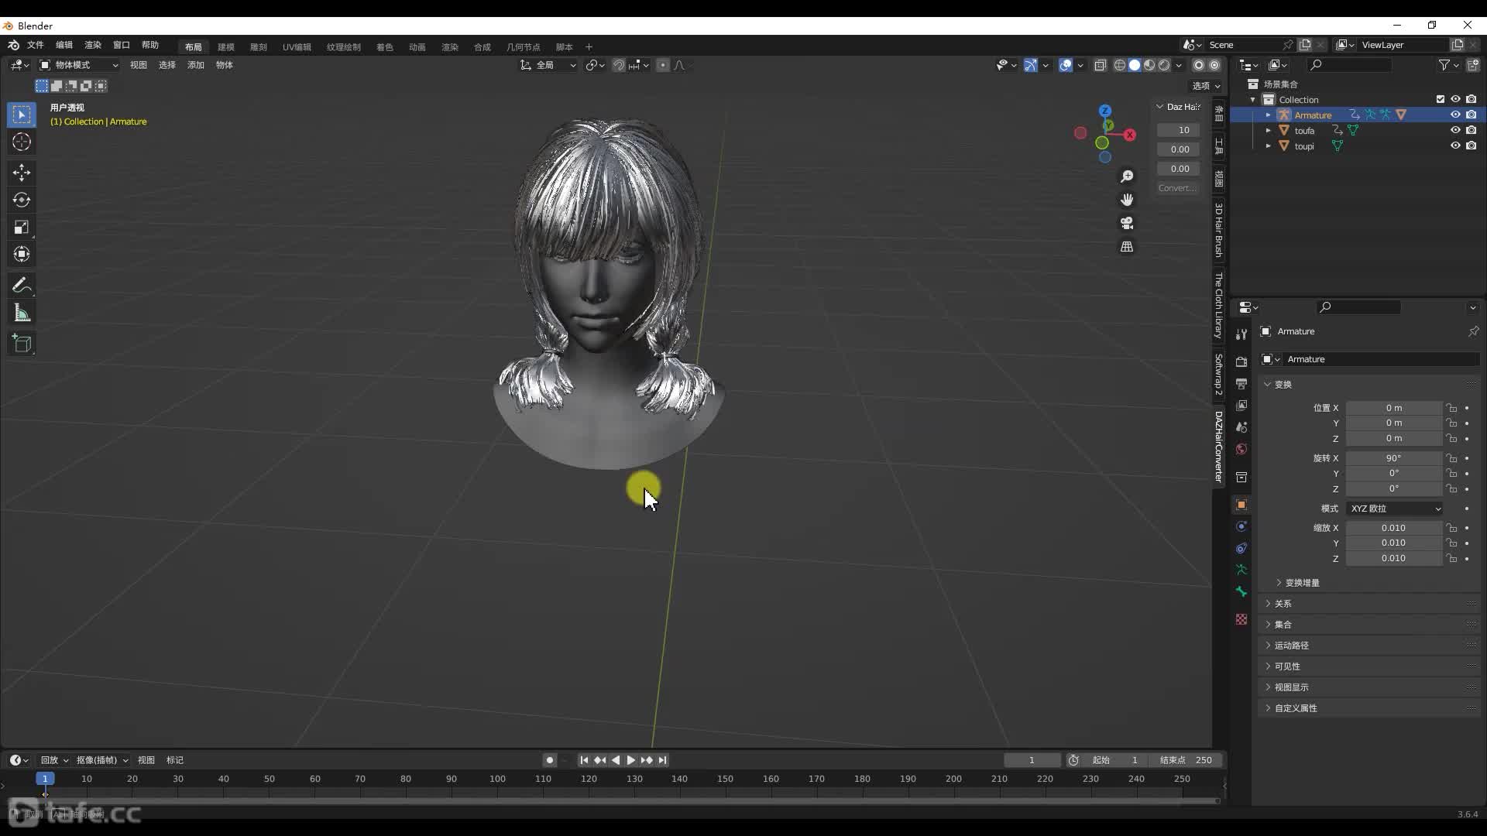Select the Add Cube tool
1487x836 pixels.
(x=22, y=344)
